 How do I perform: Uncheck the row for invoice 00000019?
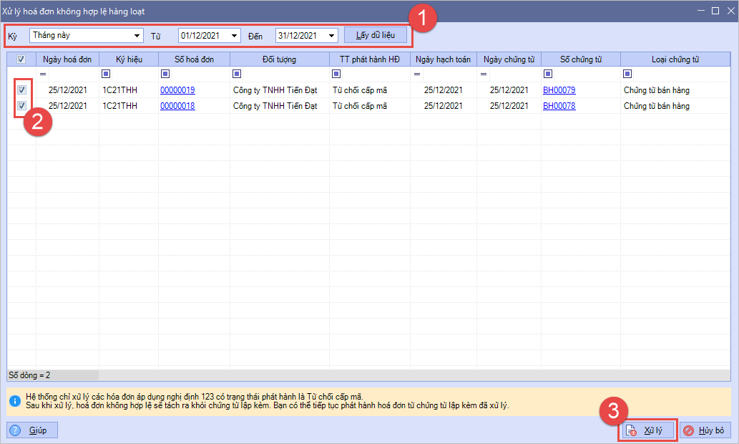pos(22,90)
